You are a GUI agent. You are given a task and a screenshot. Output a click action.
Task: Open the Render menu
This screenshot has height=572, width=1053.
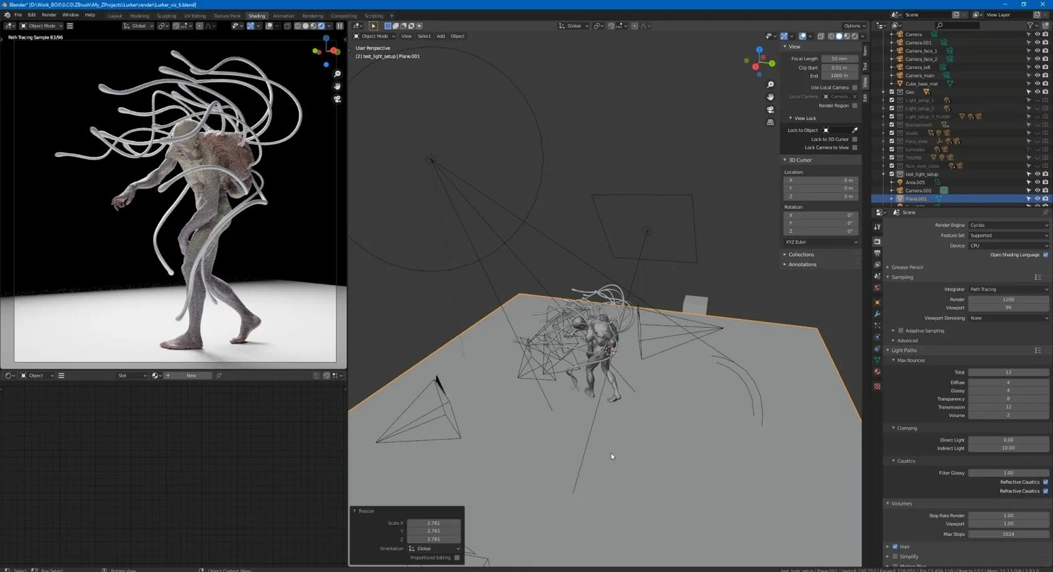[49, 15]
